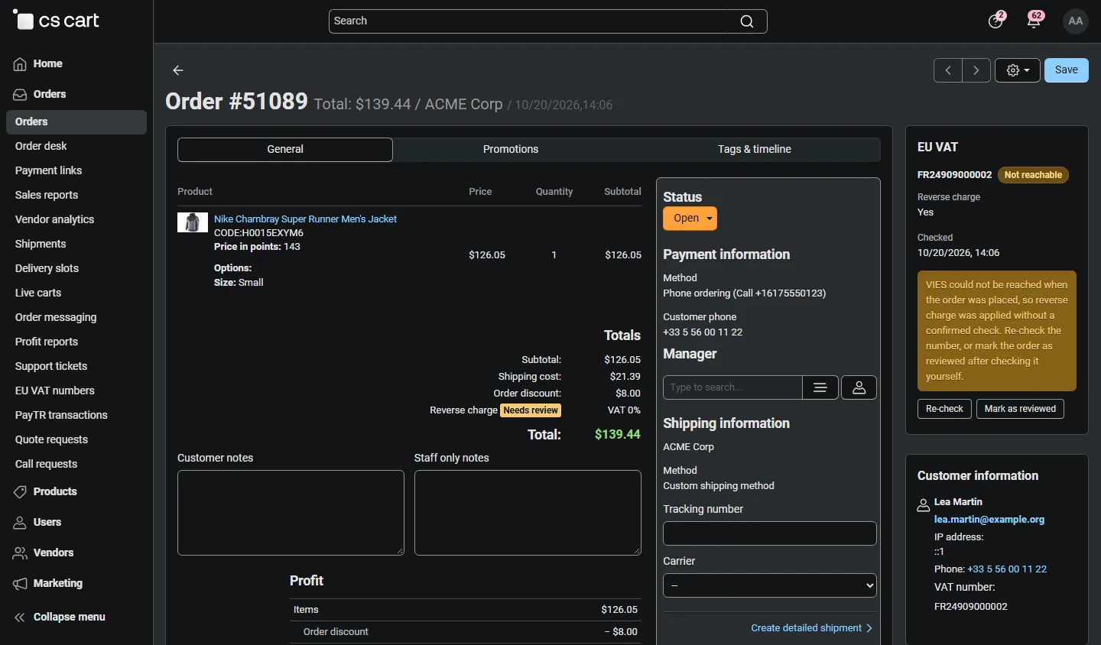Screen dimensions: 1101x645
Task: Click the Marketing megaphone icon
Action: pyautogui.click(x=20, y=584)
